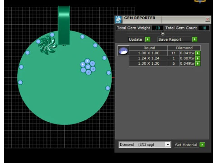Viewport: 217px width, 163px height.
Task: Click the green arrow for the 1.00 X 1.00 row
Action: click(x=198, y=53)
